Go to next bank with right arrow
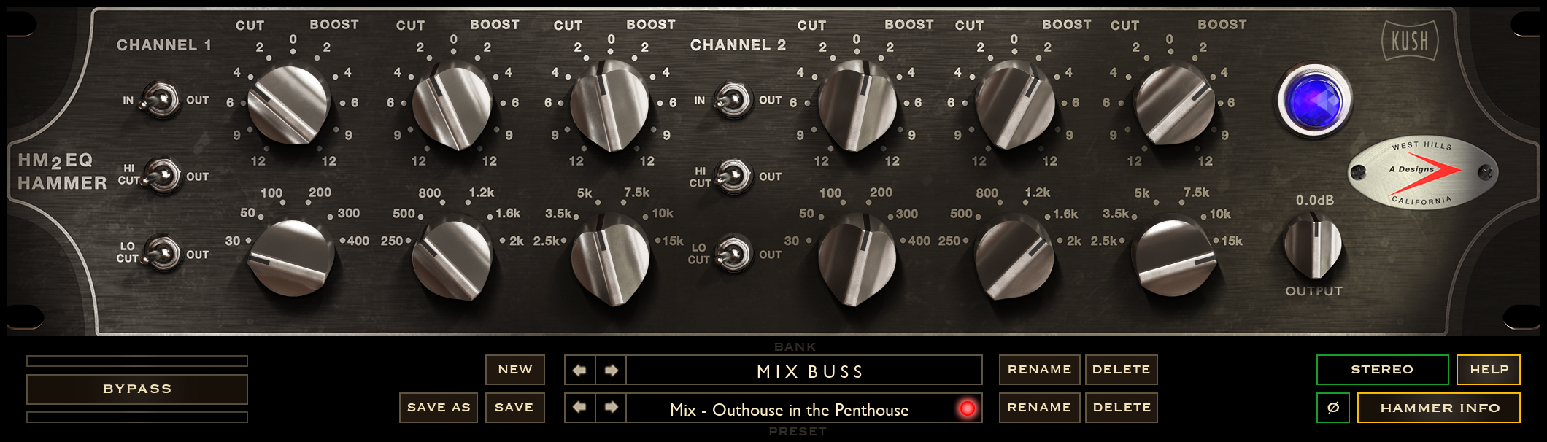 [x=612, y=370]
